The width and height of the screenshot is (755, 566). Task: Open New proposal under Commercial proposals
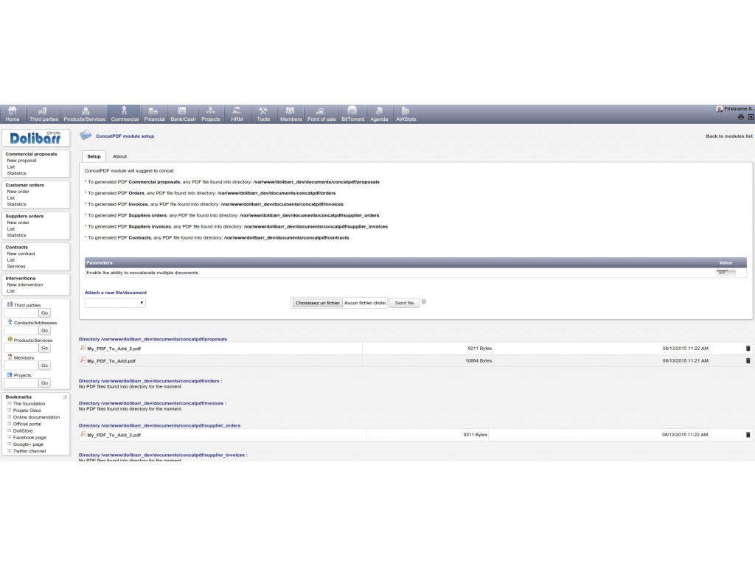pos(21,160)
